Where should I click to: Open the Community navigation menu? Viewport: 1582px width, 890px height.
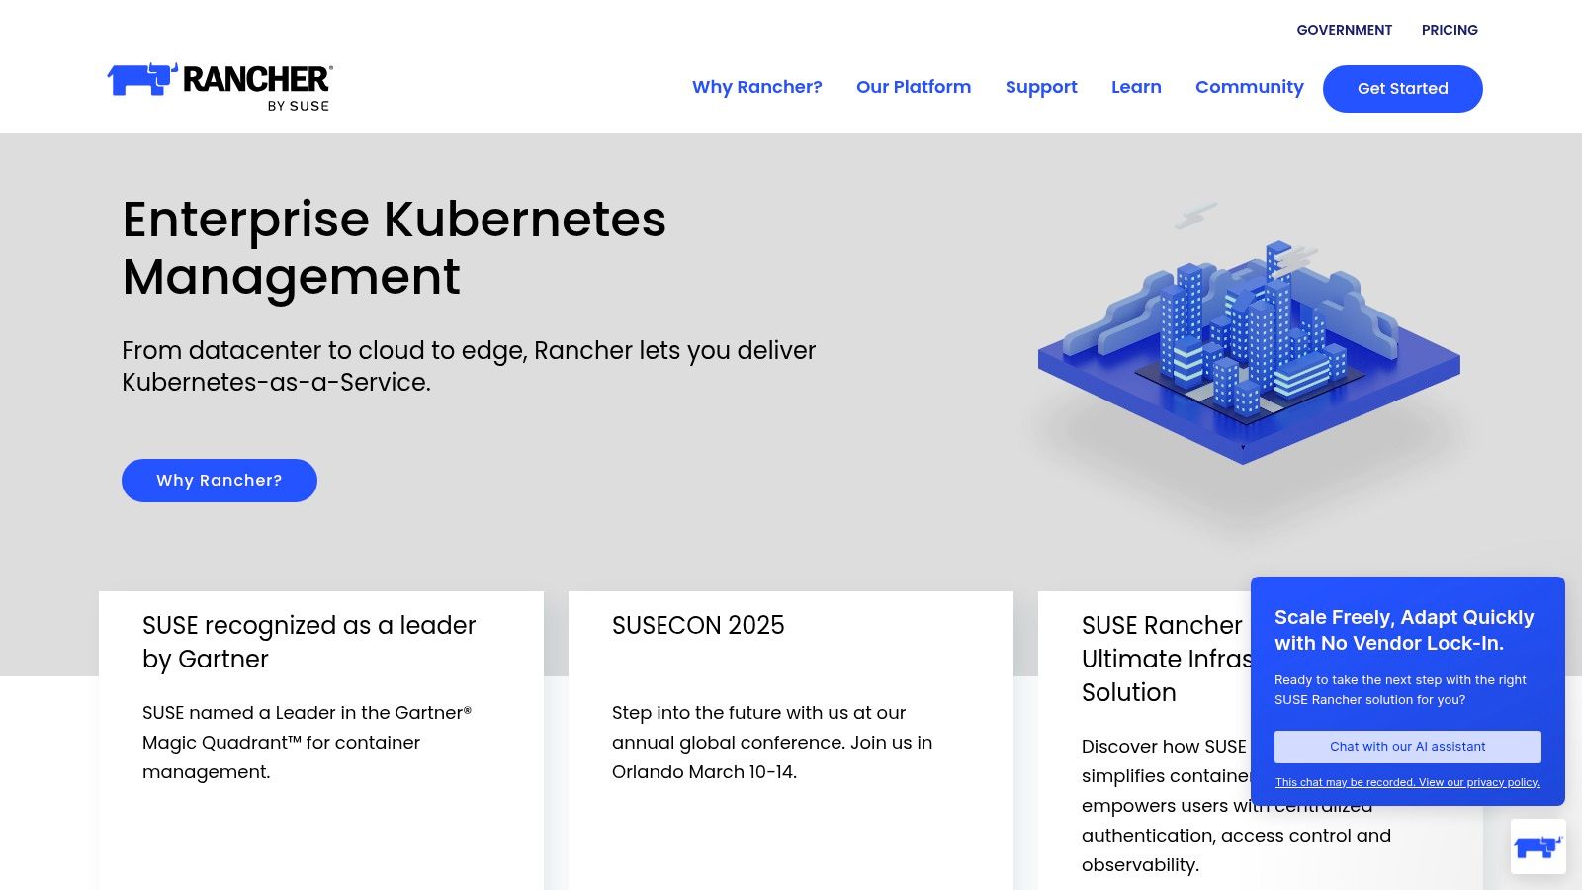pos(1250,87)
